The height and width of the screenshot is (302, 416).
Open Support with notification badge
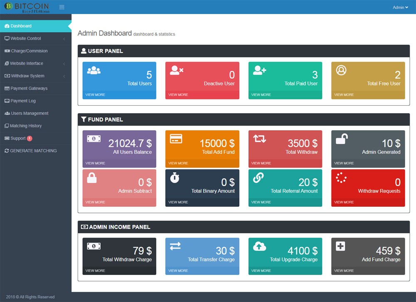18,138
